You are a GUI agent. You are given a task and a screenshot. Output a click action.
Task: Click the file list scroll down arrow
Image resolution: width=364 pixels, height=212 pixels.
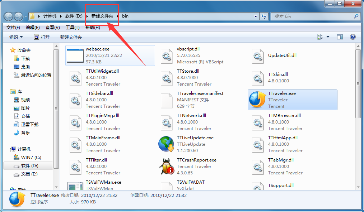tap(358, 187)
